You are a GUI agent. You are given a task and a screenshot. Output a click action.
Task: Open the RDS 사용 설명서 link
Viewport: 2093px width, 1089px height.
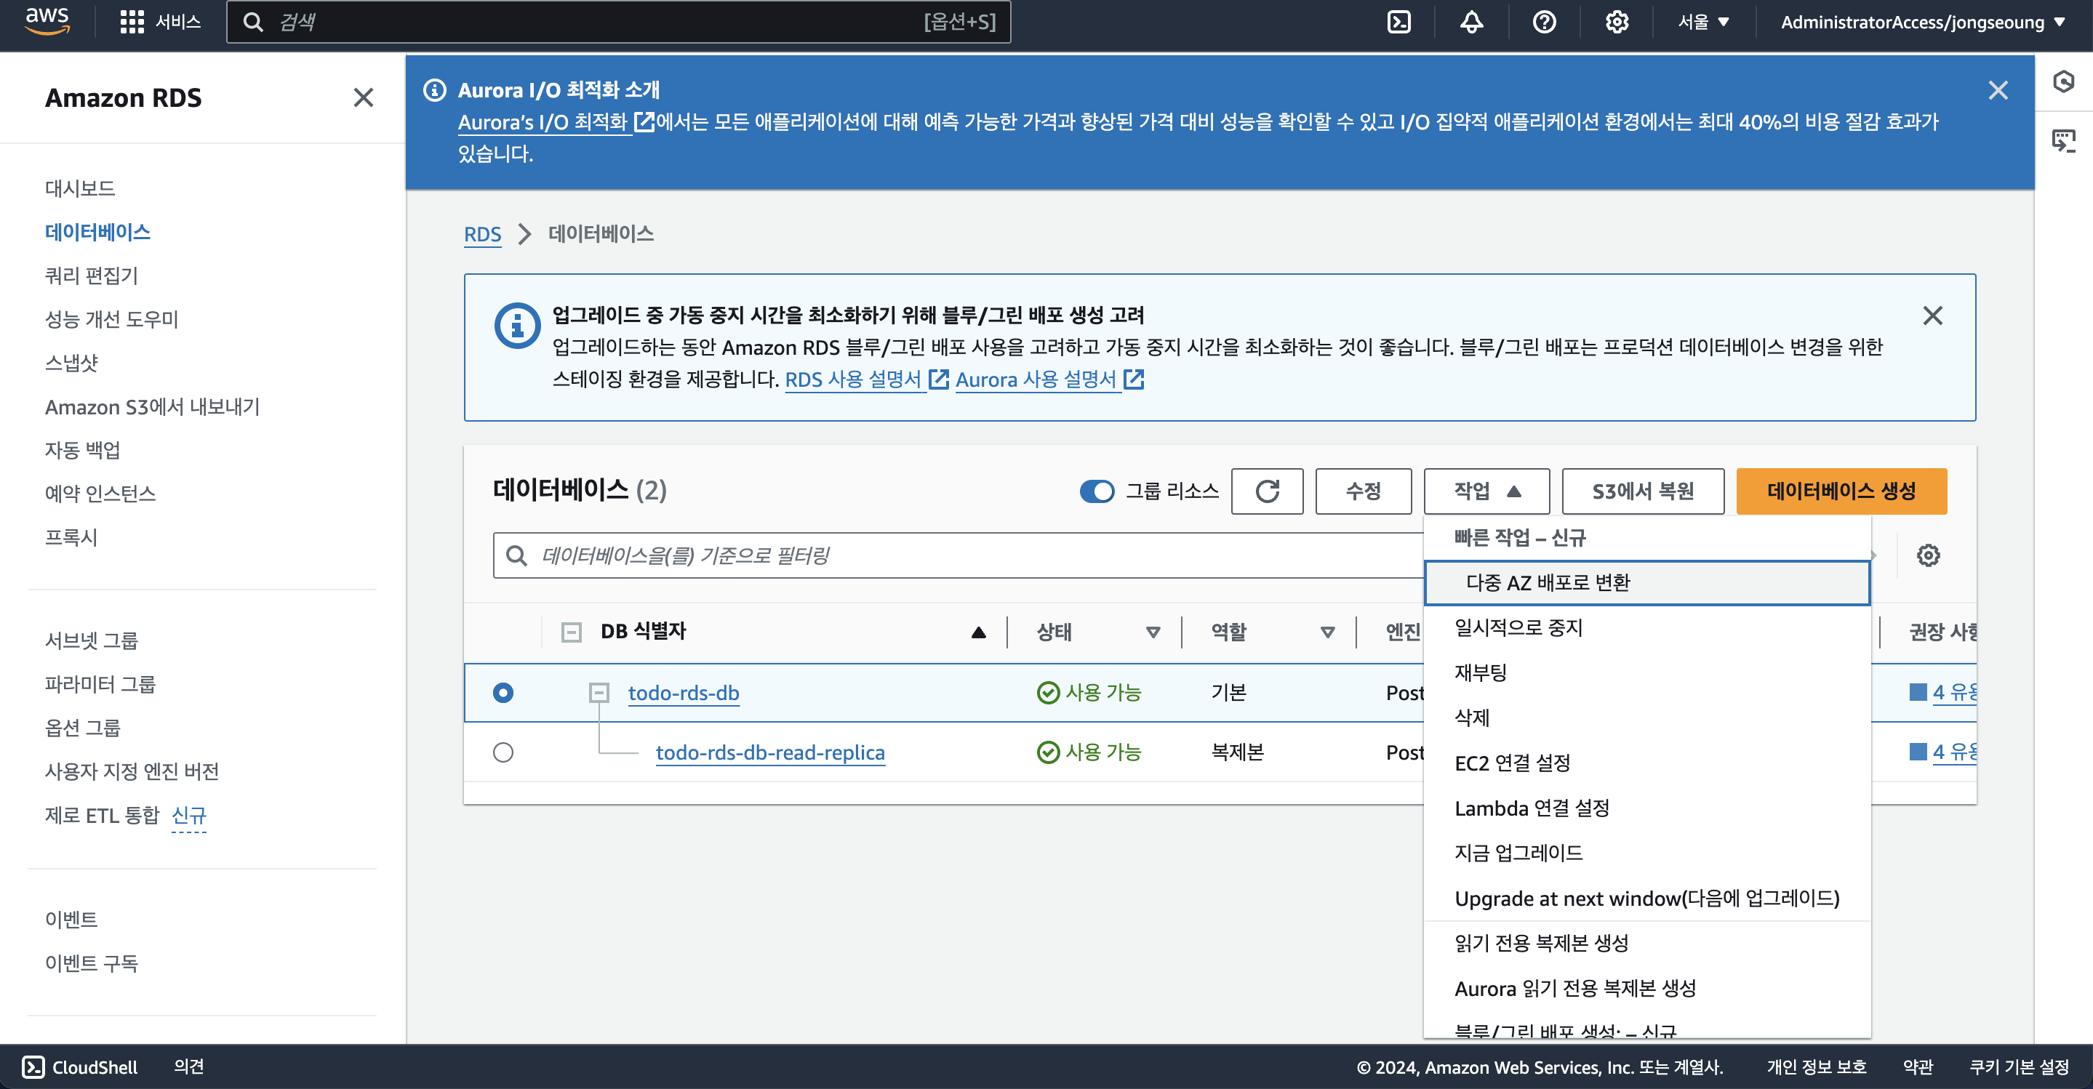click(866, 379)
